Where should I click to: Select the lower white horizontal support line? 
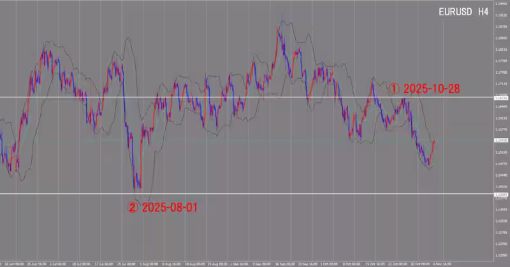(x=255, y=194)
